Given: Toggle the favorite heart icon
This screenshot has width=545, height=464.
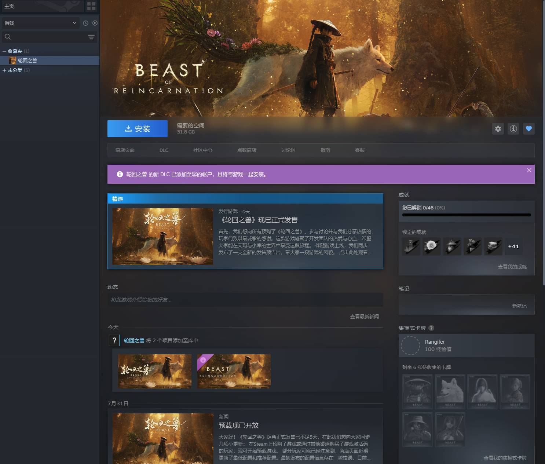Looking at the screenshot, I should tap(529, 129).
